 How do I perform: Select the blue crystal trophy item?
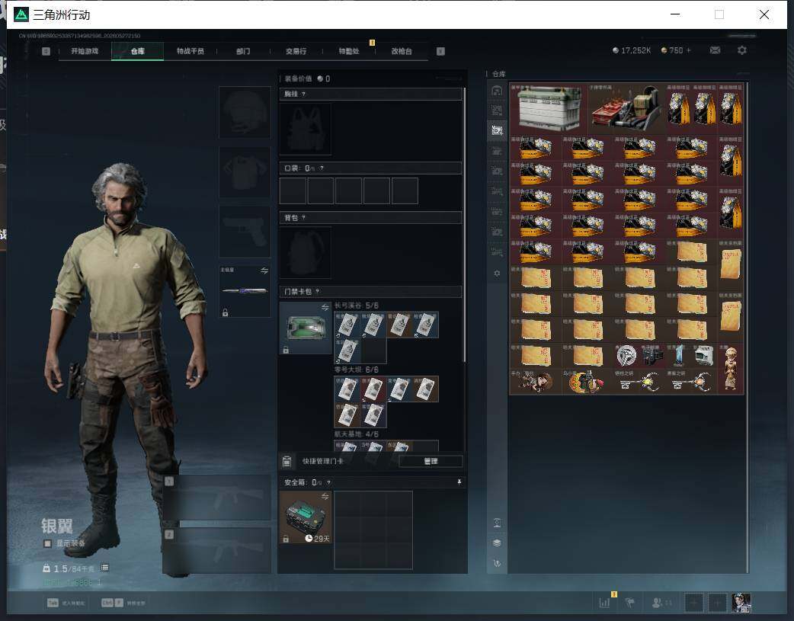coord(678,356)
